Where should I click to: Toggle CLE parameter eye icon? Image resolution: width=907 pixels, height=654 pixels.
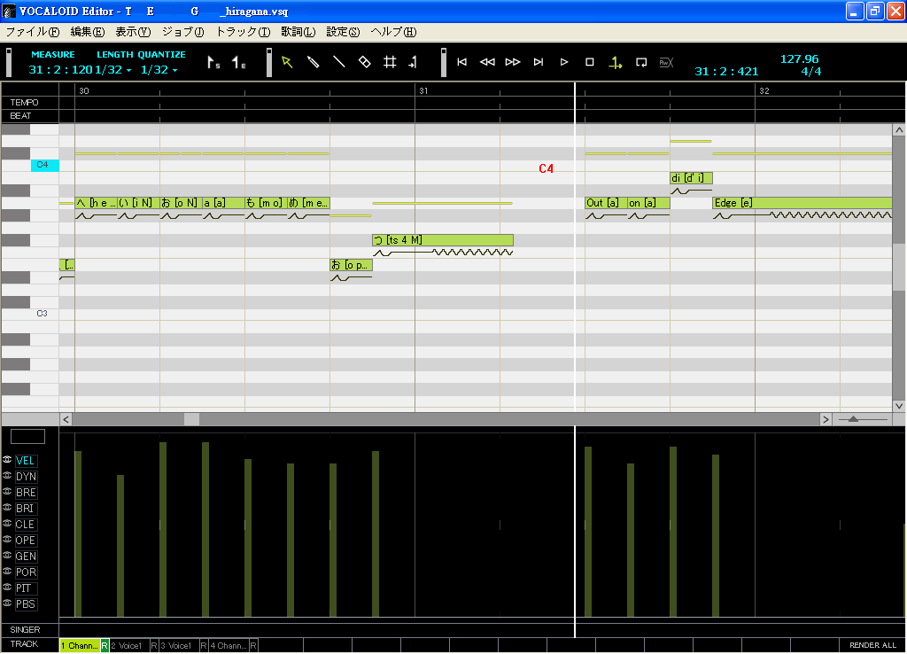7,523
